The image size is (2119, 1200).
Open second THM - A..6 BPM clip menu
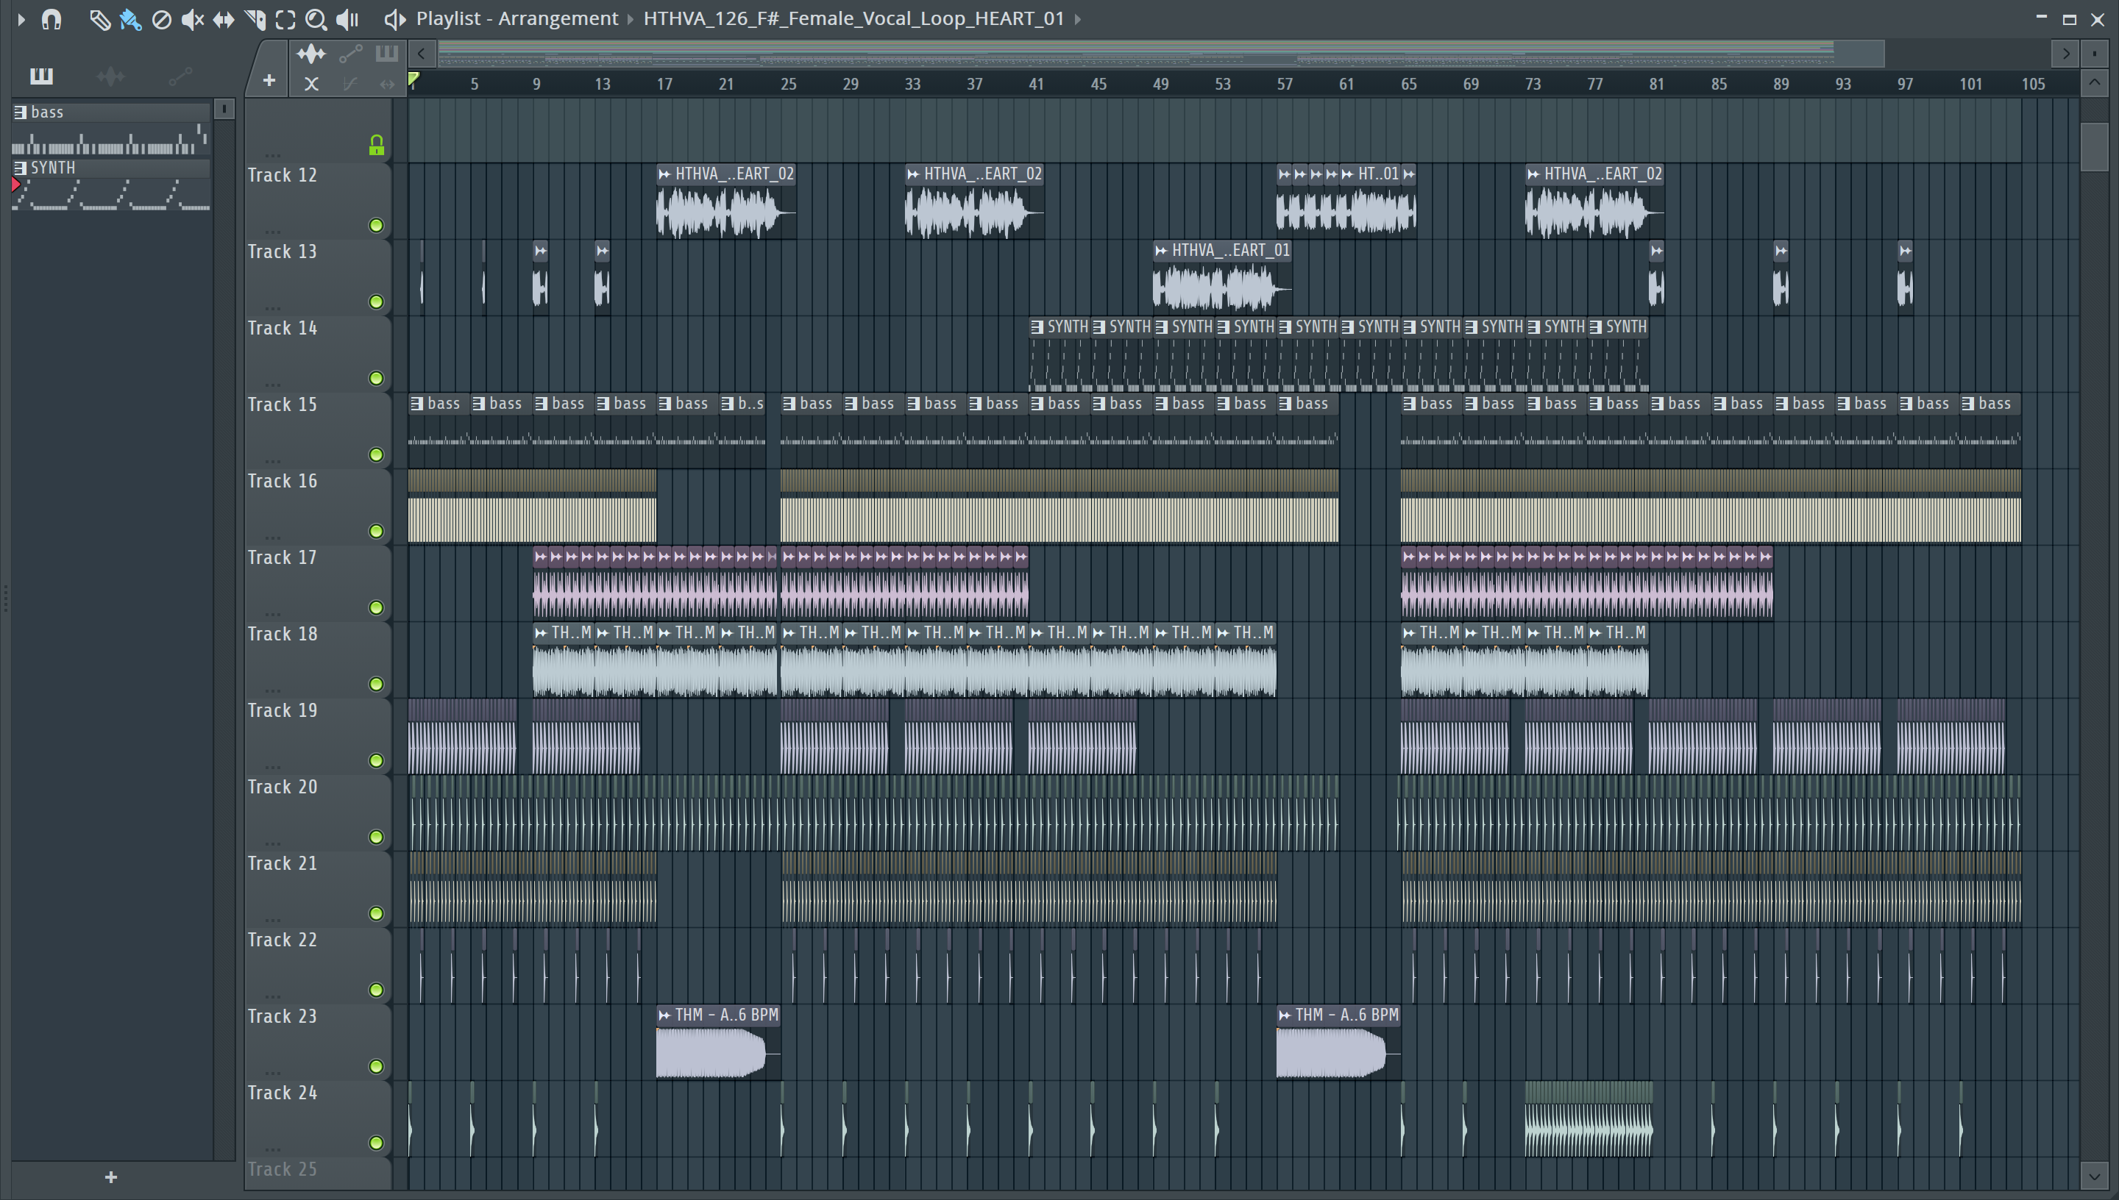pos(1285,1015)
